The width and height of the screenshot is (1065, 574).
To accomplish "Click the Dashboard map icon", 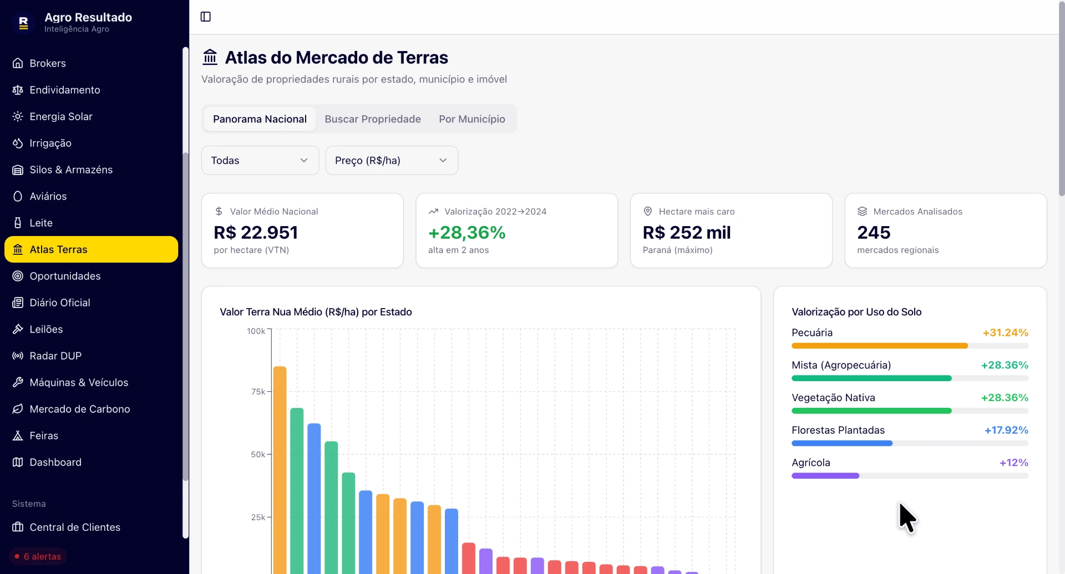I will (18, 462).
